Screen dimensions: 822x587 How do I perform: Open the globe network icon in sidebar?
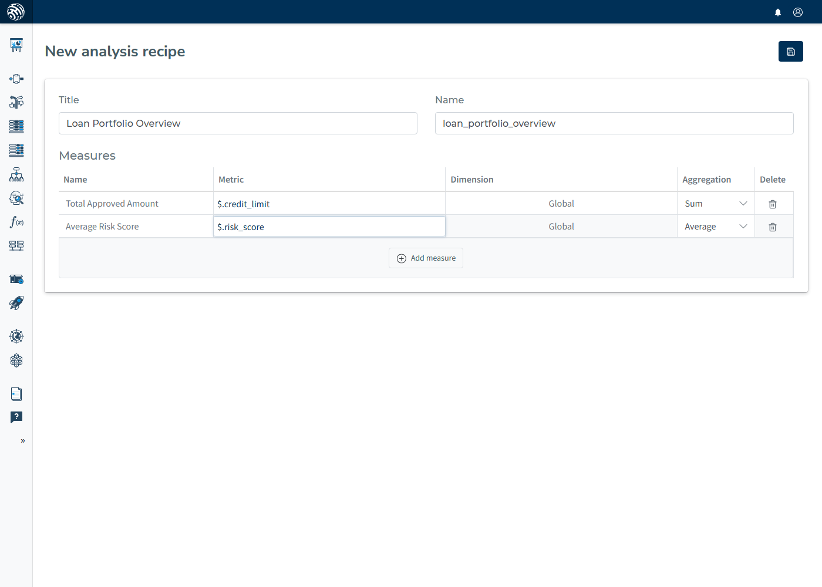(16, 336)
